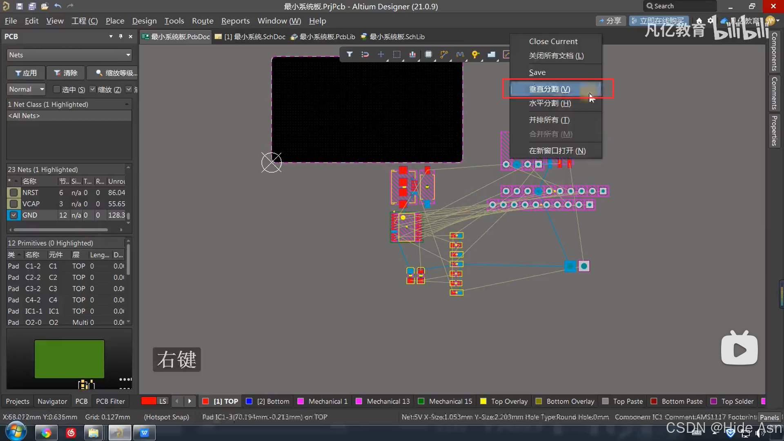Open settings gear icon in top right
The image size is (784, 441).
point(711,21)
